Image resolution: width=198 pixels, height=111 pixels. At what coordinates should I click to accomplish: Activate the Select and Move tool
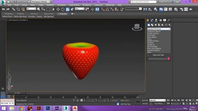point(58,9)
